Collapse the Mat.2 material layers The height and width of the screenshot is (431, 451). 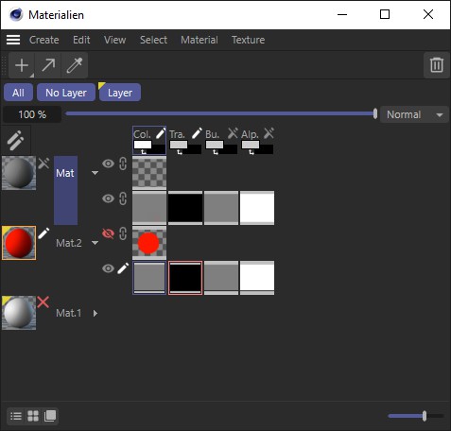[95, 243]
